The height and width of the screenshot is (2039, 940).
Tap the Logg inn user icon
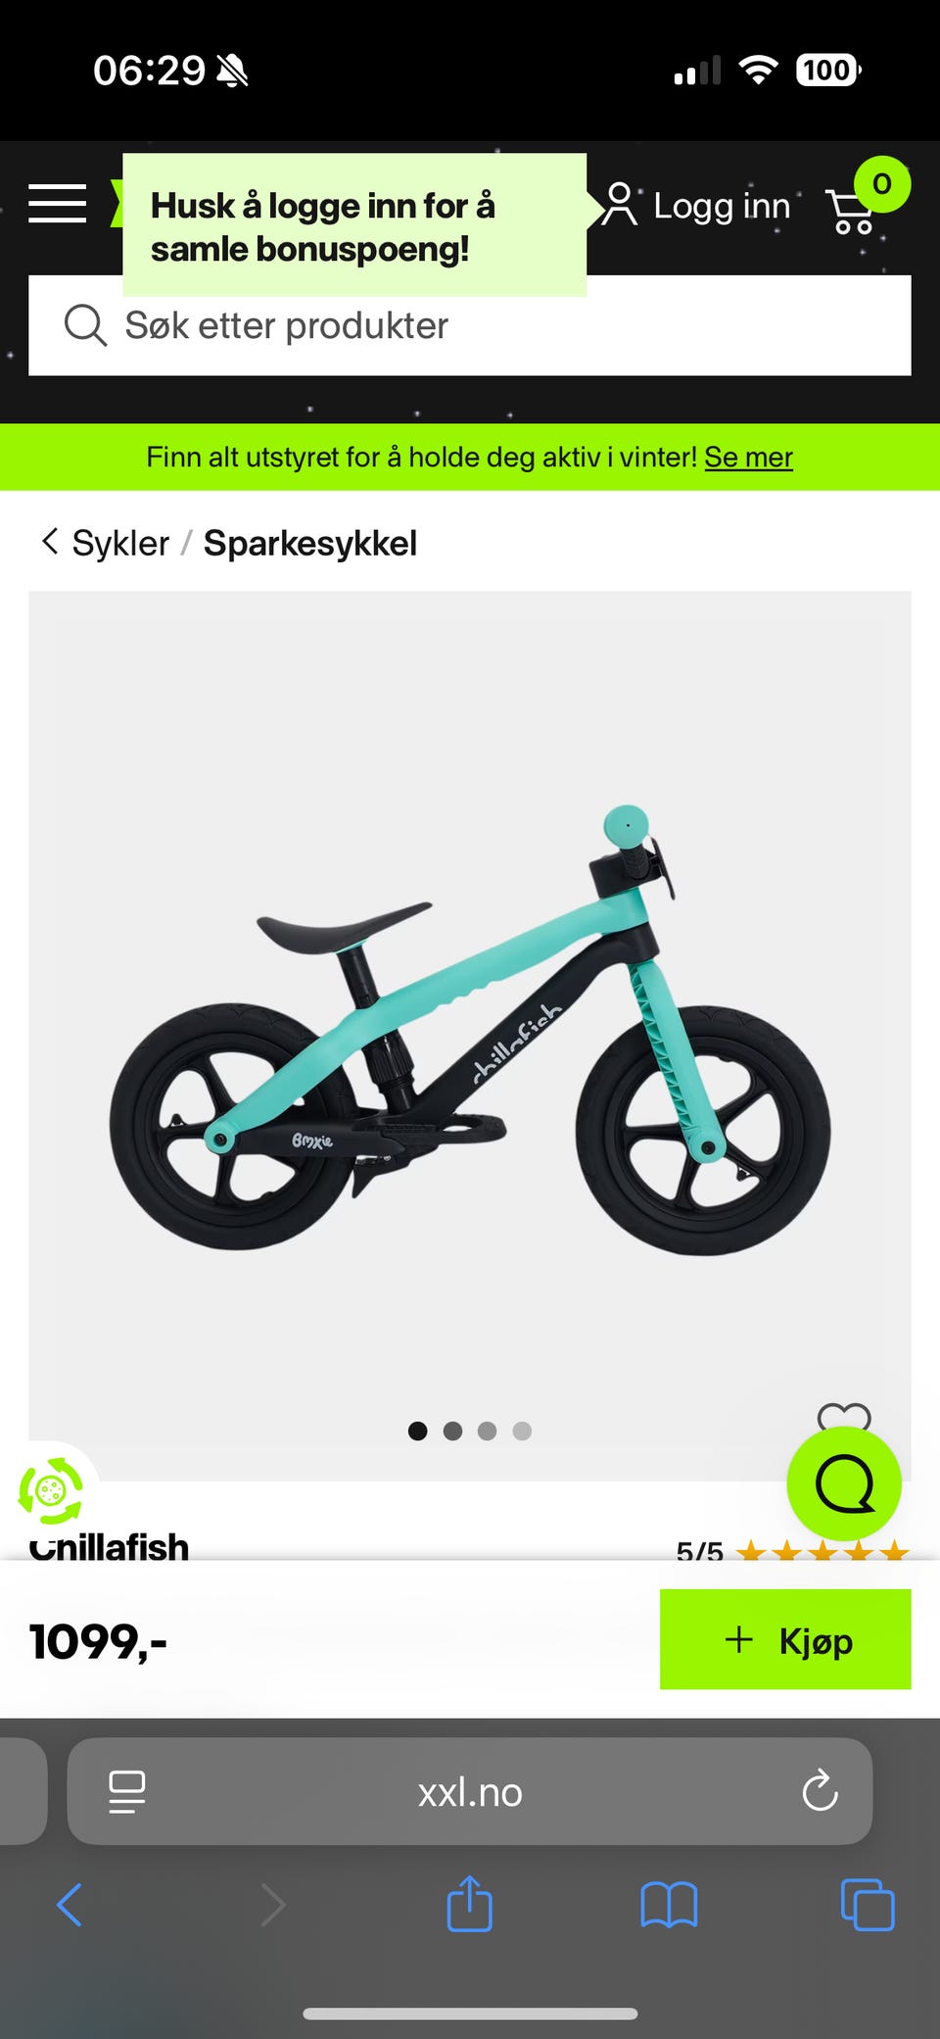tap(619, 205)
